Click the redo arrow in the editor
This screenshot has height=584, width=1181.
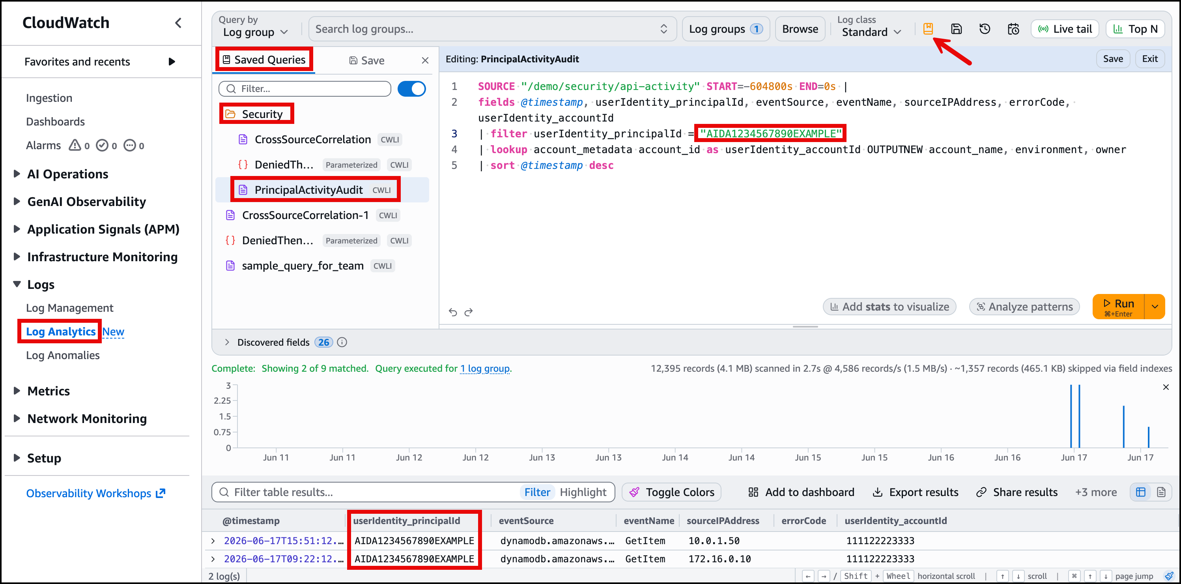click(x=469, y=312)
